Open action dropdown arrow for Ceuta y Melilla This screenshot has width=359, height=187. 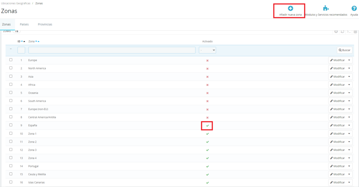tap(349, 174)
